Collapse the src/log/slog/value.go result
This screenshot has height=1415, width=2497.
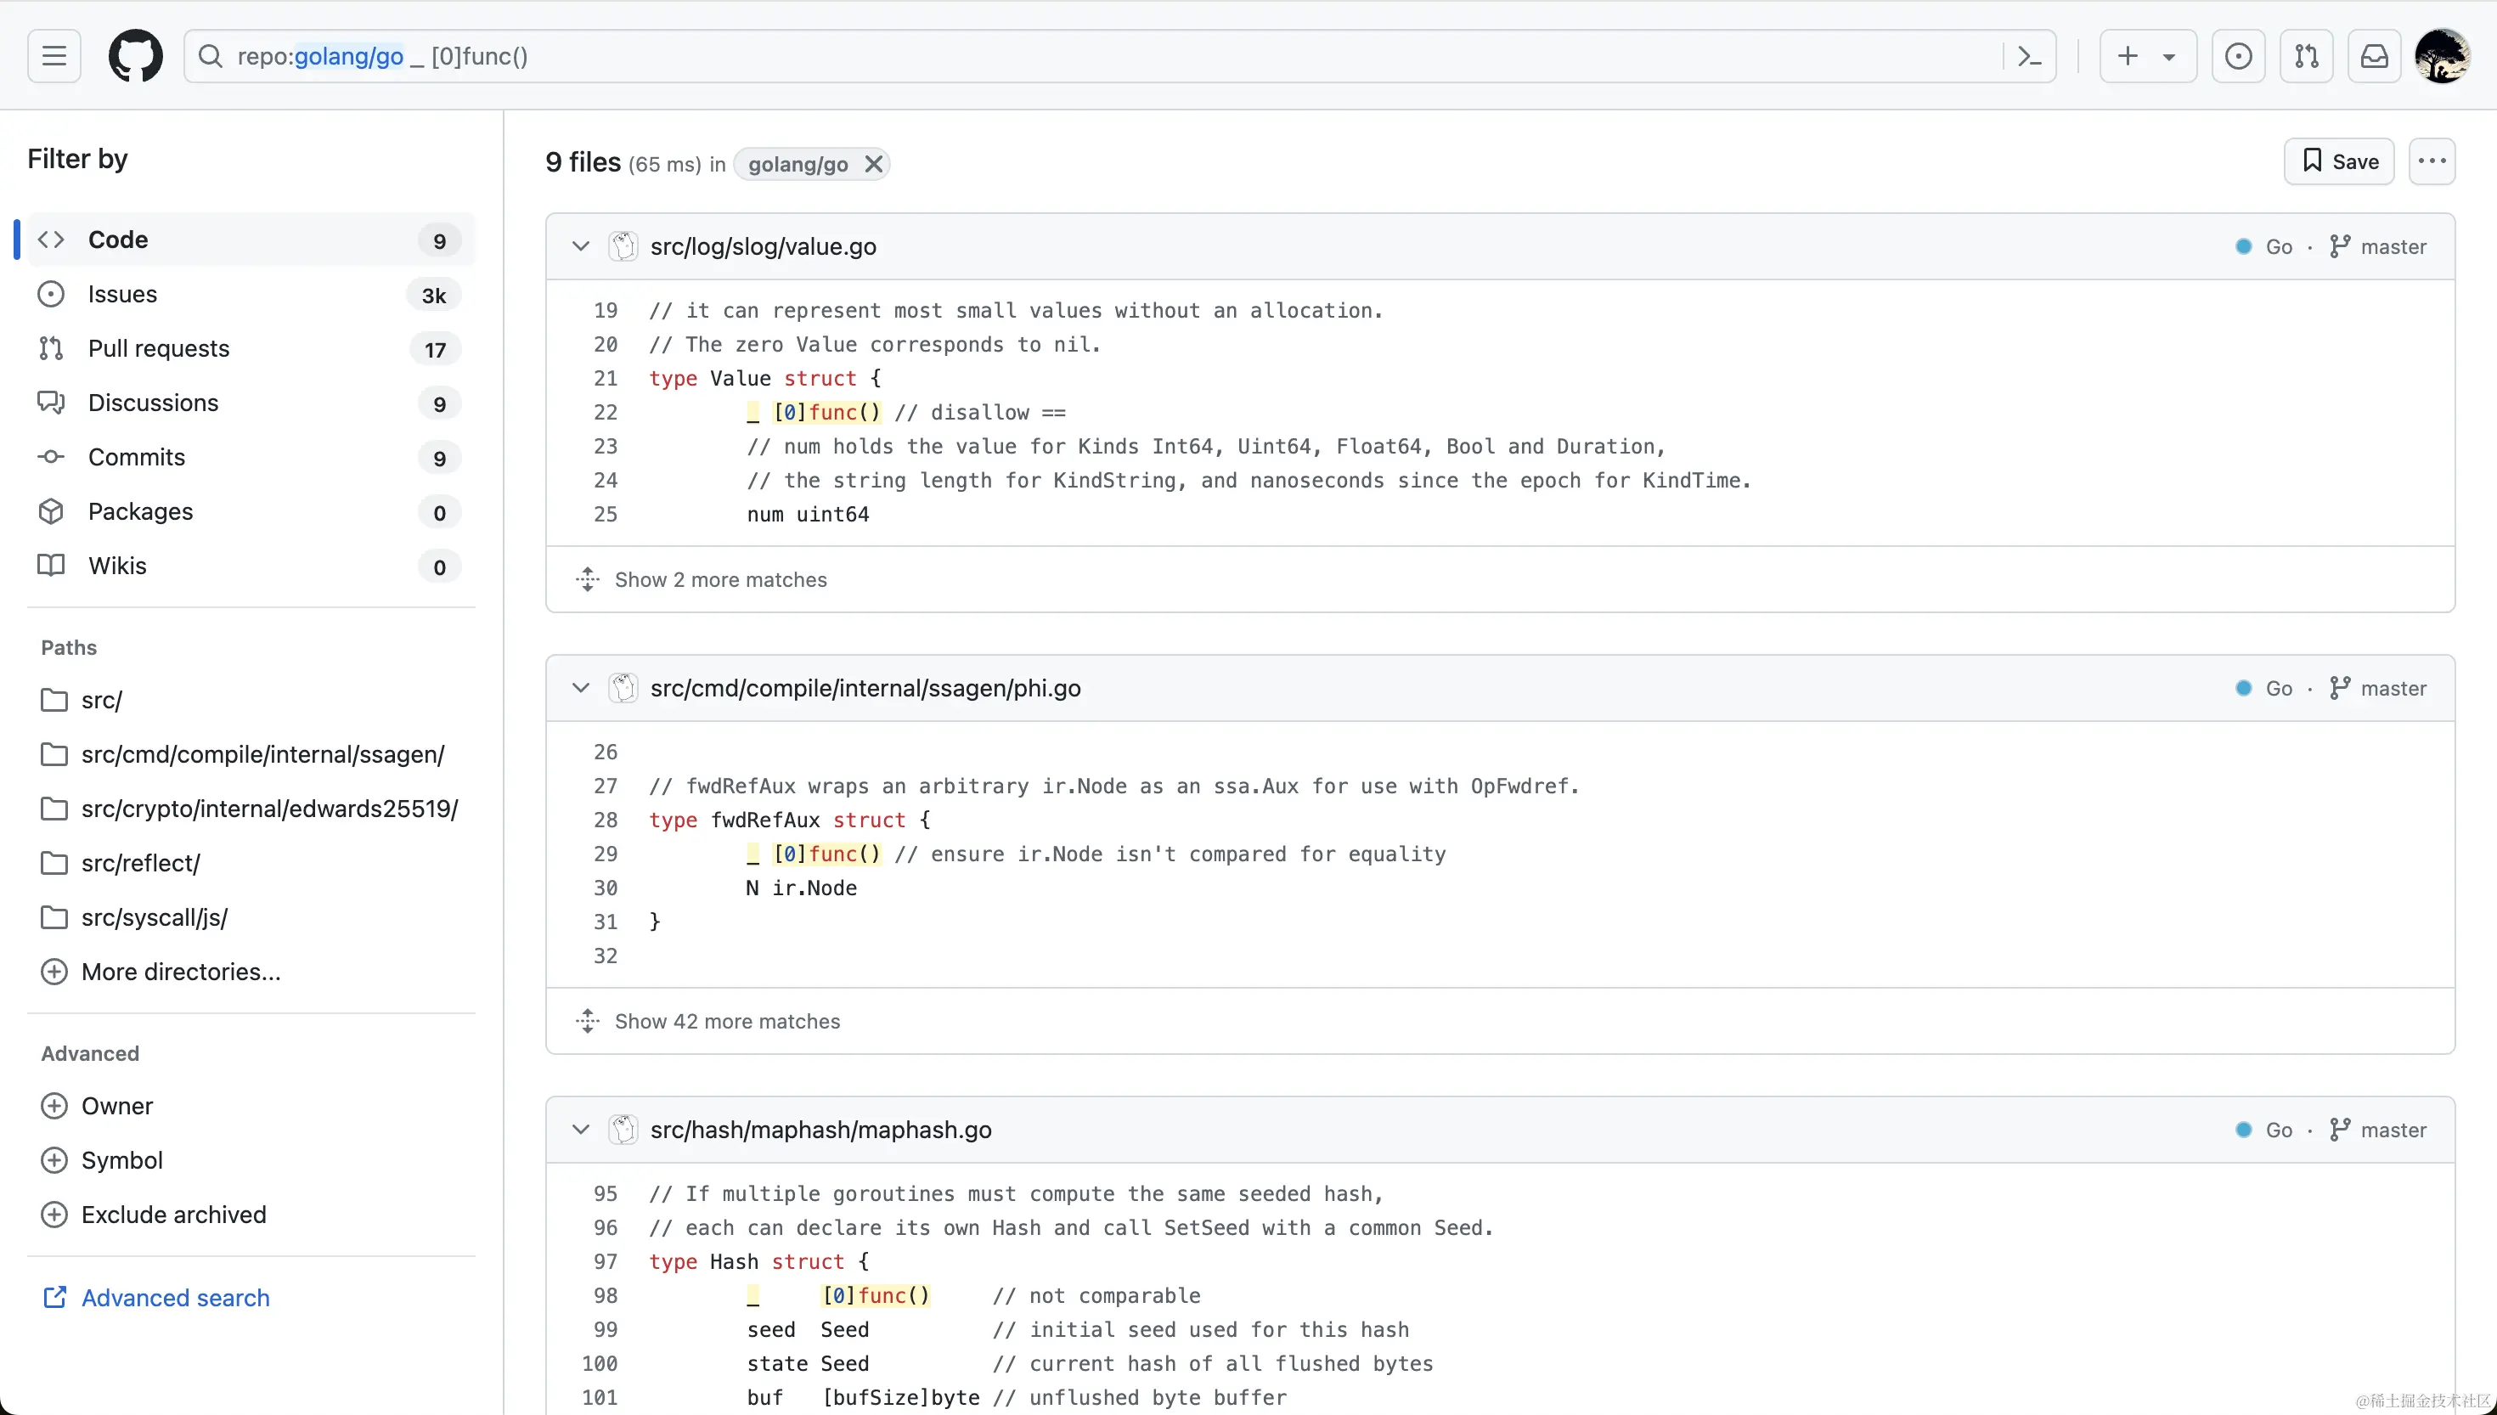pos(579,245)
